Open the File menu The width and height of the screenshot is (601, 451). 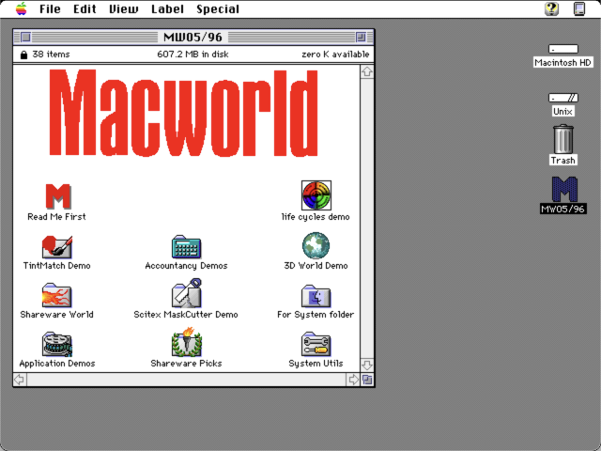click(50, 8)
